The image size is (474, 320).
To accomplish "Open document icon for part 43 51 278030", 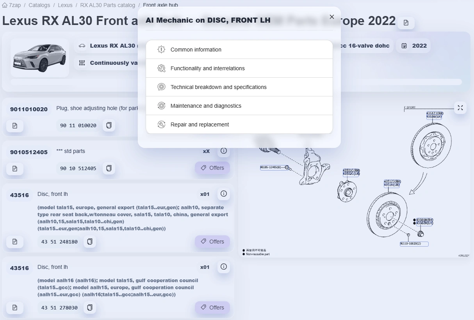I will click(x=15, y=308).
